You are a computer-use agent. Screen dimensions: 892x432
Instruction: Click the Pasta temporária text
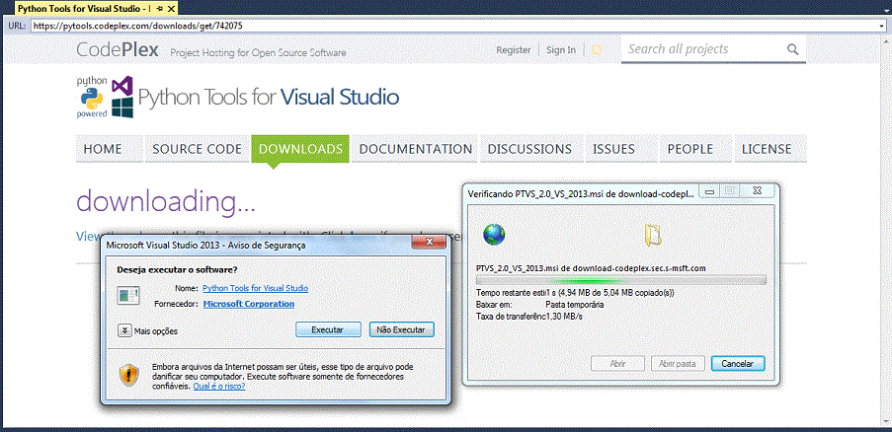[575, 305]
